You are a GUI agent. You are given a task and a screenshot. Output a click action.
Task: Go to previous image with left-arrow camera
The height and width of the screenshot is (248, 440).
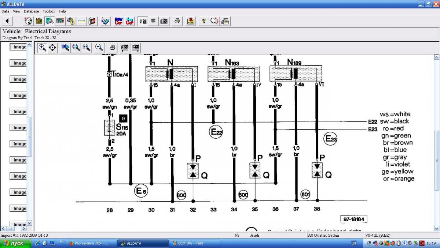(125, 48)
